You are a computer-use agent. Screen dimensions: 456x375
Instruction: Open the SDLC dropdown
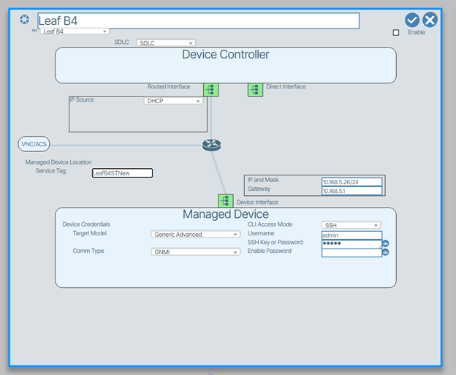[x=166, y=43]
